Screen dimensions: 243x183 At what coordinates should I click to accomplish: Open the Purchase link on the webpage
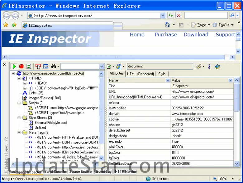pyautogui.click(x=166, y=34)
